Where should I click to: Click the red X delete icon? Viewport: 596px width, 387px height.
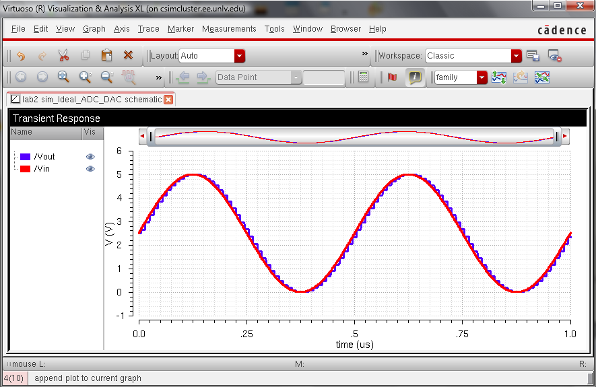pyautogui.click(x=128, y=56)
